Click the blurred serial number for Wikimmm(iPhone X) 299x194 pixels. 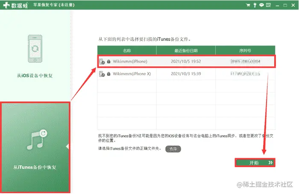tap(245, 74)
